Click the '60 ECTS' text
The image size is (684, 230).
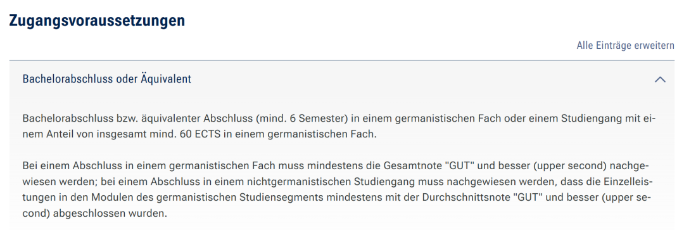pyautogui.click(x=196, y=134)
